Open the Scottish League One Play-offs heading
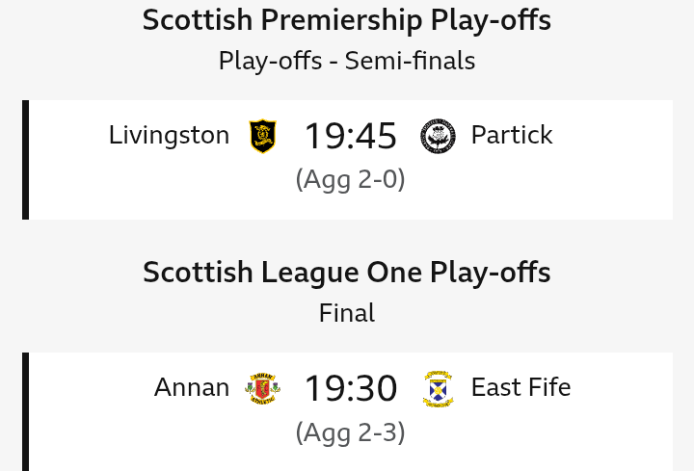694x471 pixels. [x=347, y=273]
